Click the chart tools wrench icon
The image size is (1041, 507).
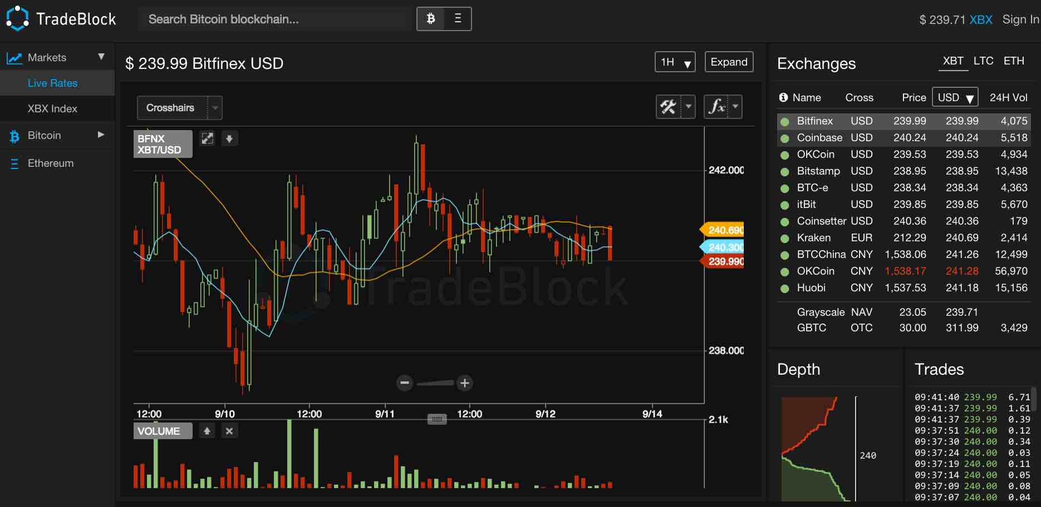669,106
